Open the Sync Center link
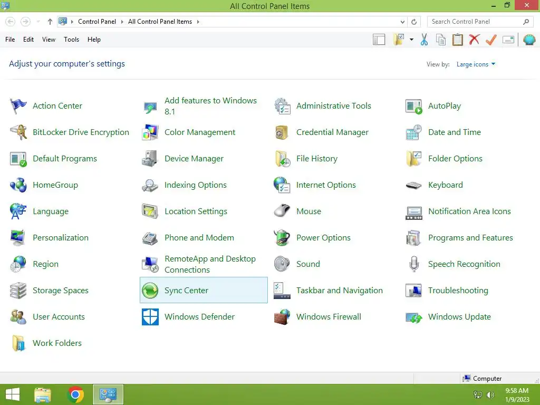 [x=186, y=291]
